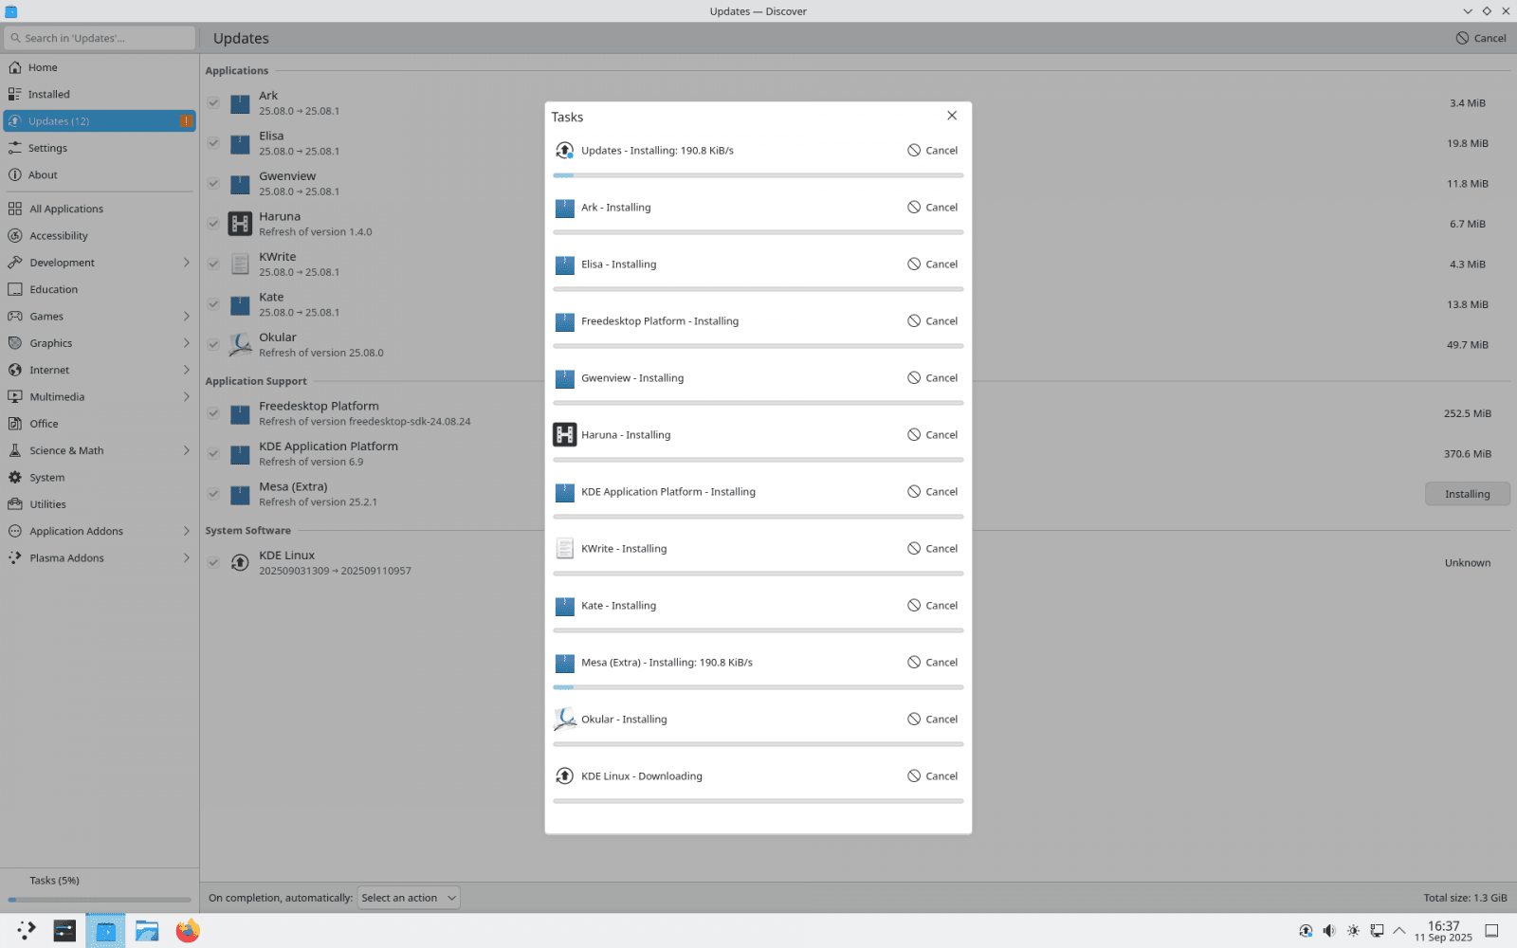Click the network icon in system tray
Screen dimensions: 1517x948
point(1377,931)
